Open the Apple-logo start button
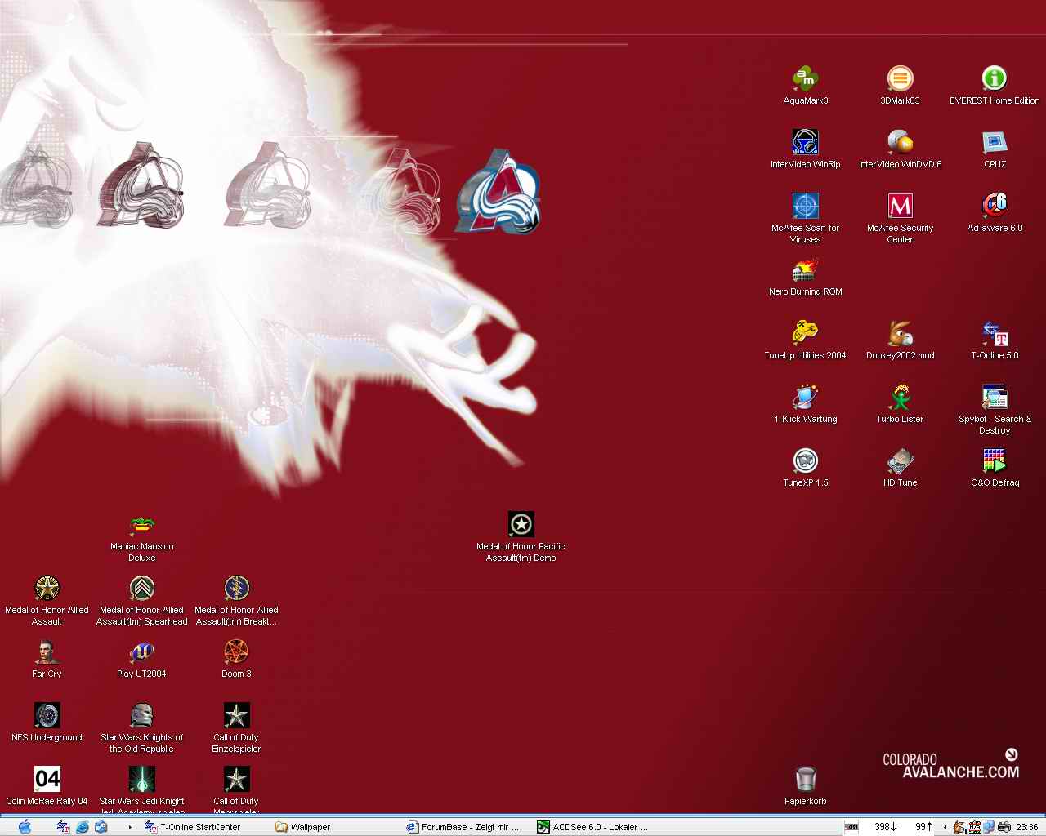Image resolution: width=1046 pixels, height=836 pixels. tap(25, 827)
